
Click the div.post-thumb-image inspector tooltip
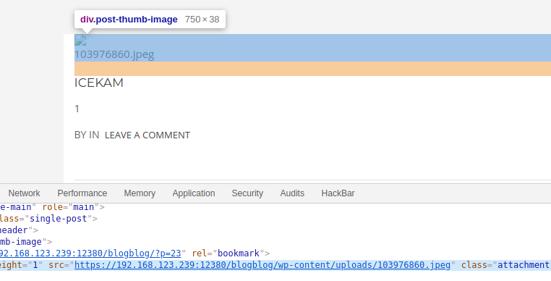click(x=150, y=20)
